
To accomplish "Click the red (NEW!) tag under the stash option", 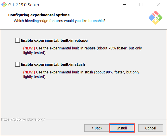I will coord(29,72).
